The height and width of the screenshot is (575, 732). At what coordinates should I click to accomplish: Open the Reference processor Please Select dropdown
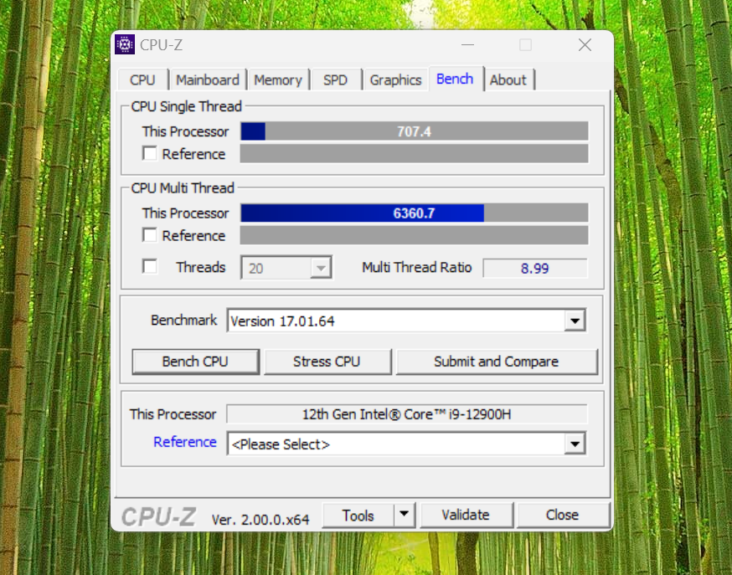click(575, 444)
